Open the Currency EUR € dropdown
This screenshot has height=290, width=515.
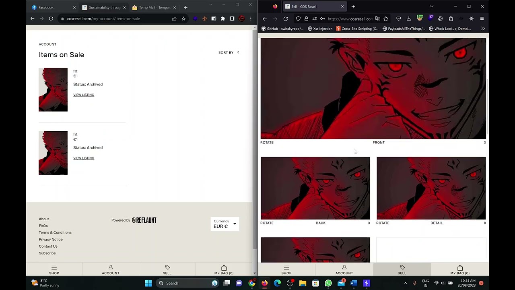(x=225, y=224)
